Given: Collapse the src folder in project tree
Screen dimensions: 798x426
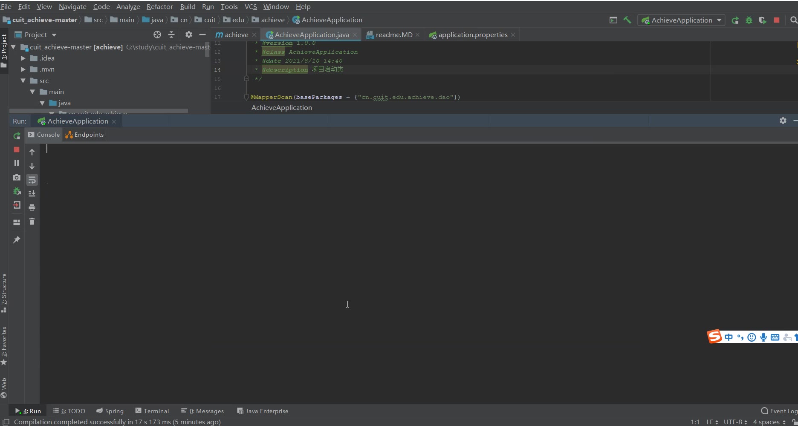Looking at the screenshot, I should (23, 81).
